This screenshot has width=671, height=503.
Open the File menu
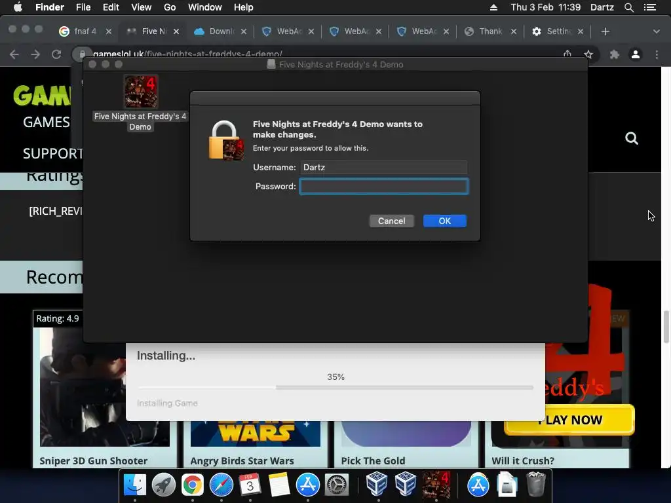pos(83,7)
